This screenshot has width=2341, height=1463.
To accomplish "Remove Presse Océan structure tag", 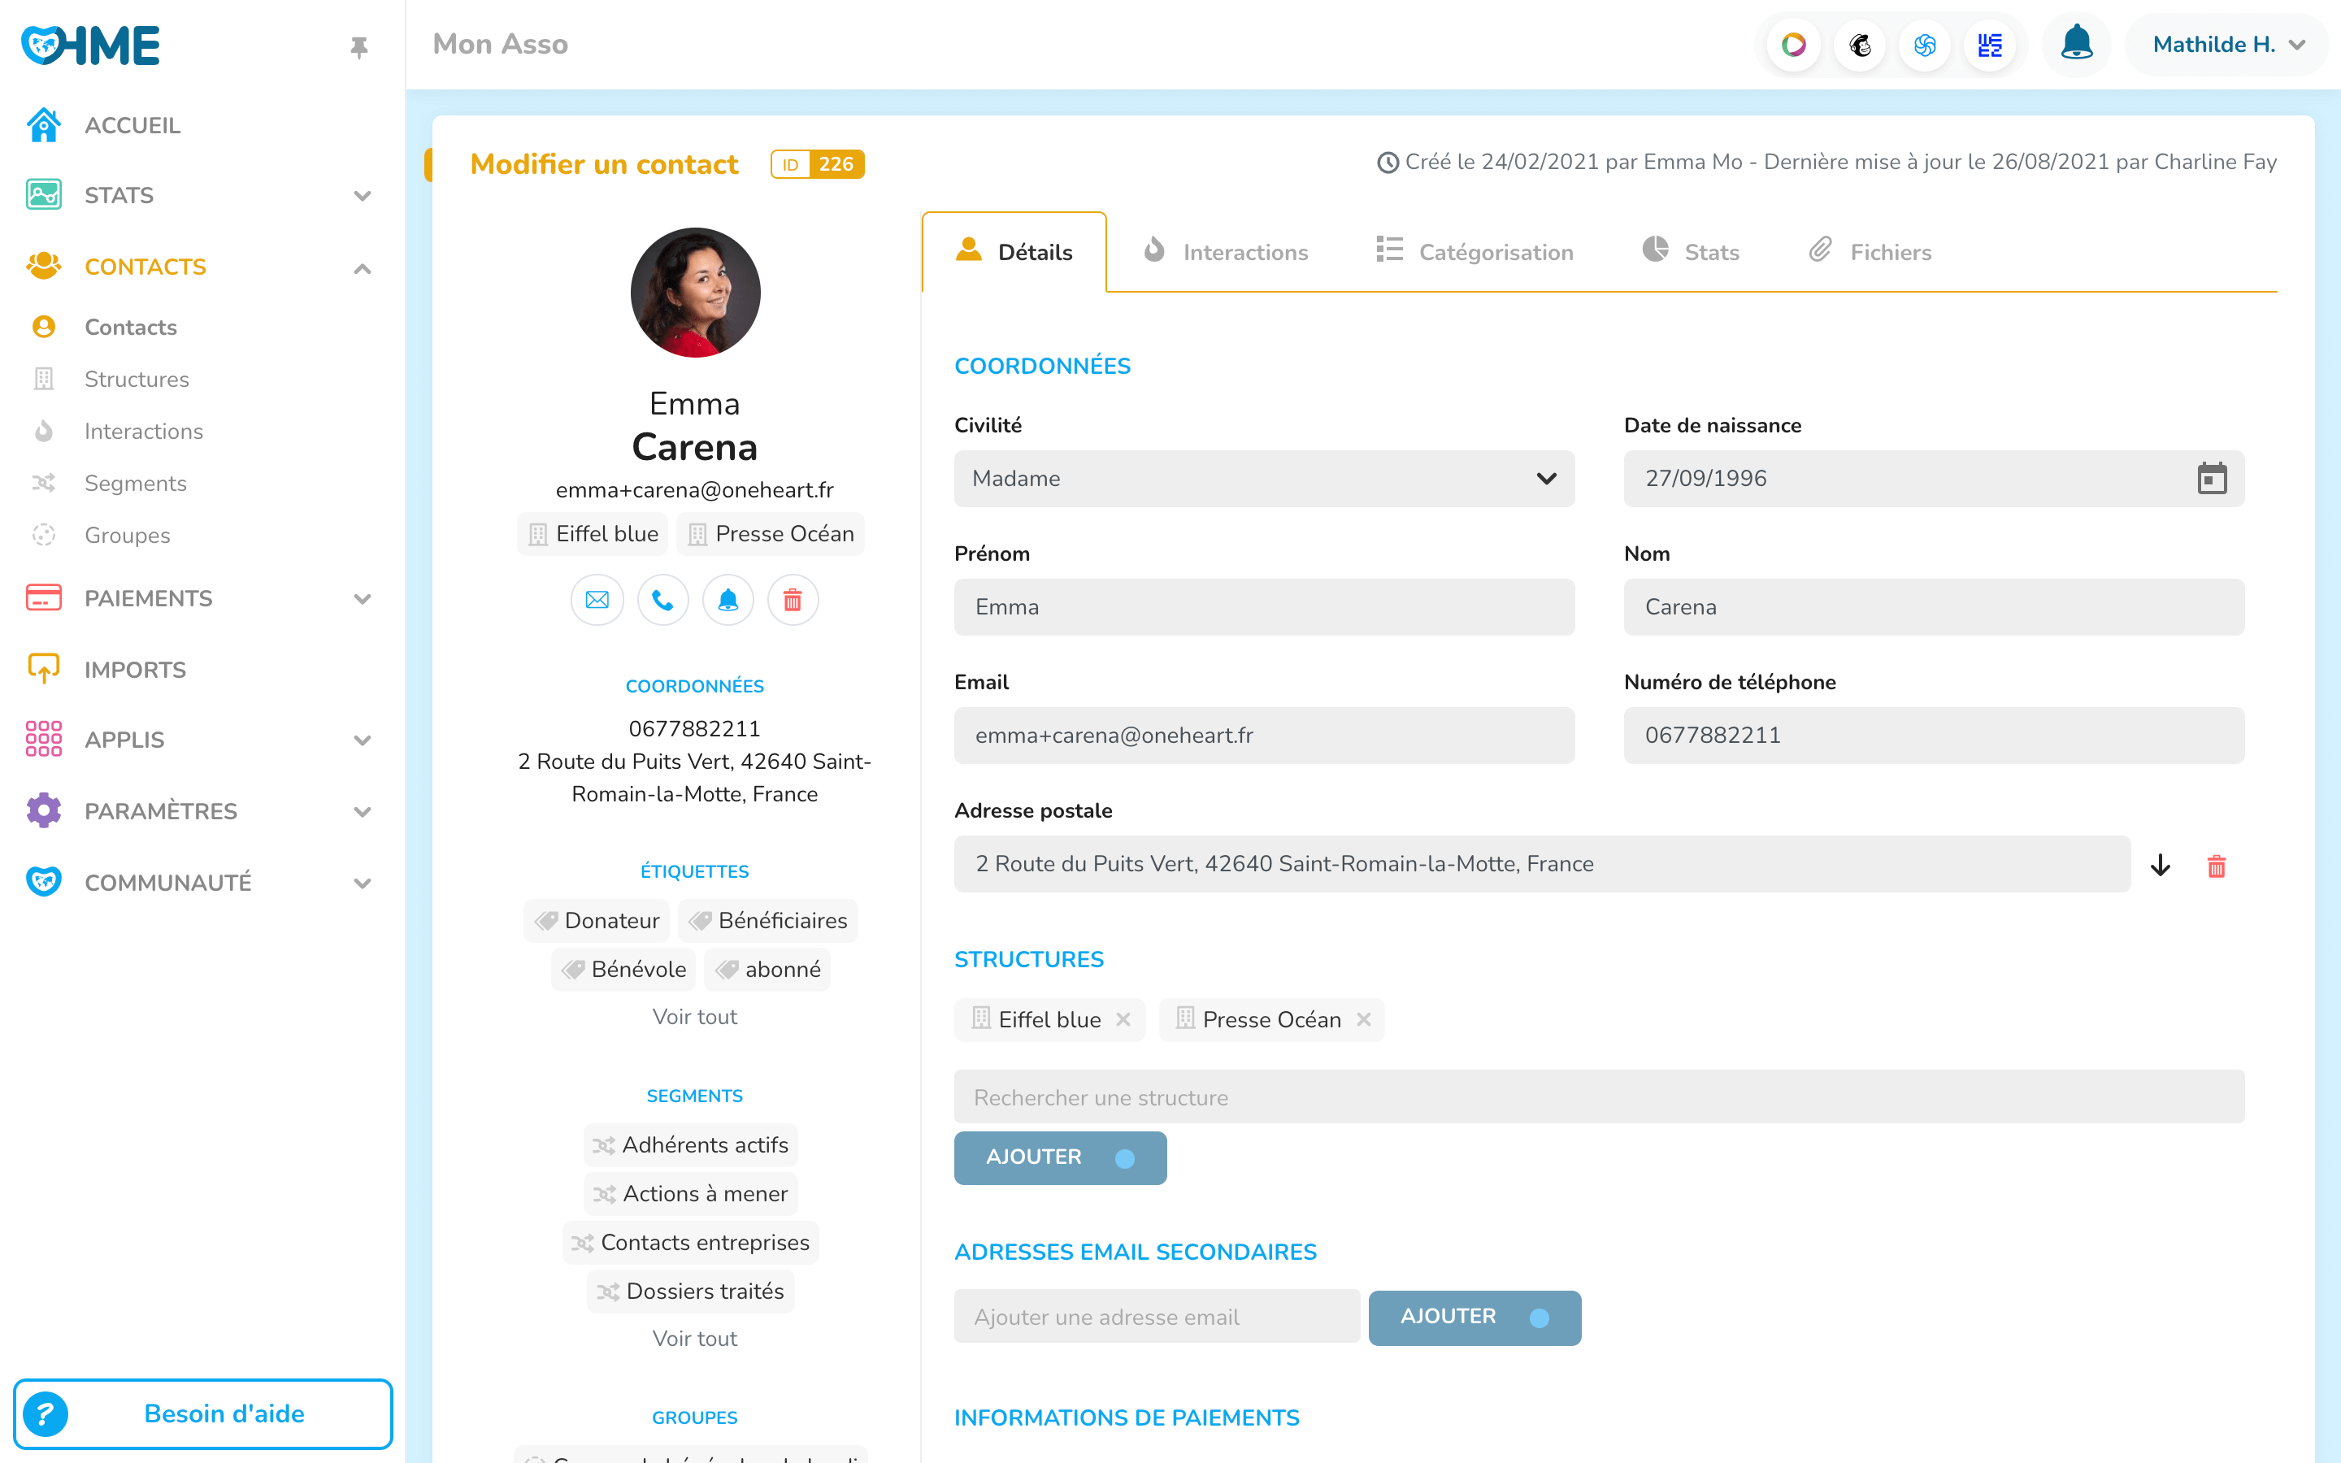I will click(1364, 1019).
